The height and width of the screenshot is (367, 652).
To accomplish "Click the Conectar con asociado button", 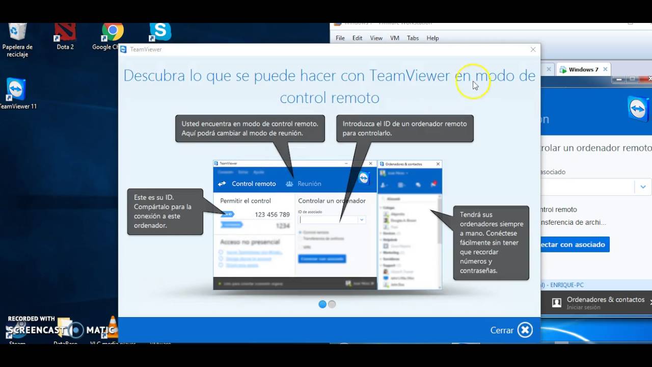I will pos(575,245).
